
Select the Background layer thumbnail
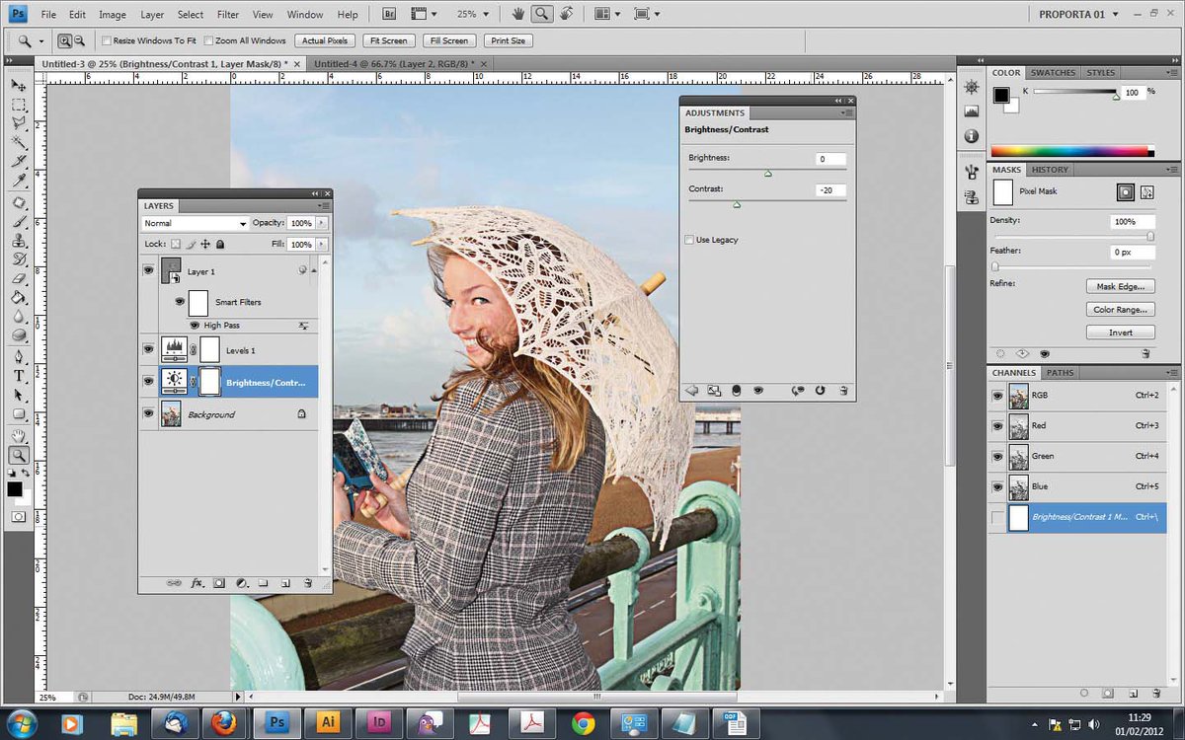171,414
